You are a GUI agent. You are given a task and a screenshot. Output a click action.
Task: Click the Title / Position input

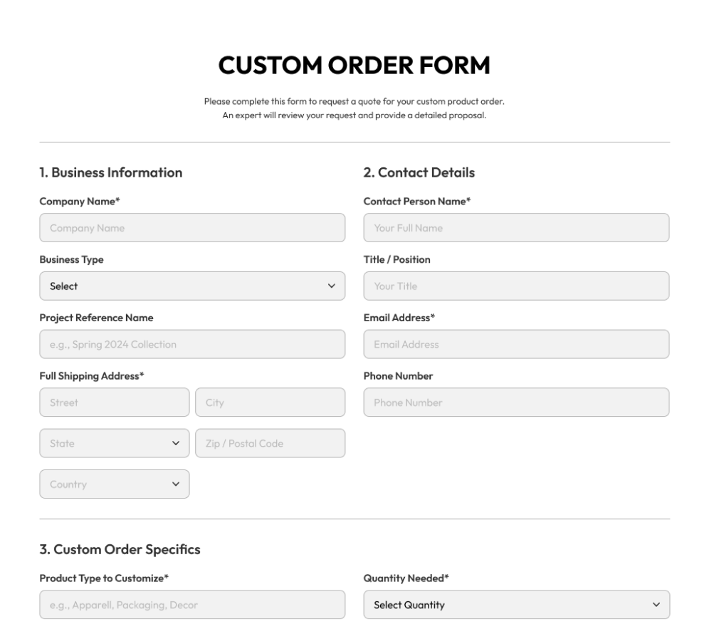pos(516,286)
